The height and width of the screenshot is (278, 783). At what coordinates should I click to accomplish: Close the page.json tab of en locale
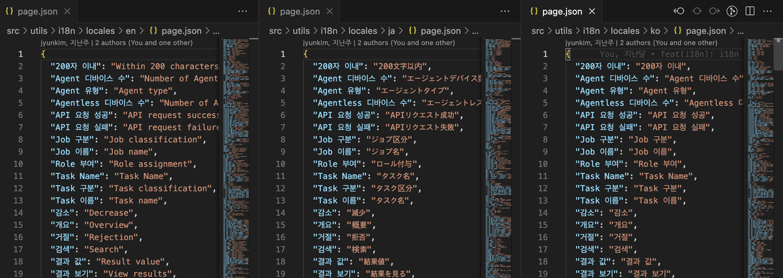click(69, 11)
